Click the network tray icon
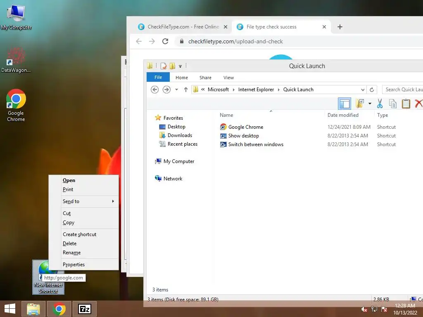This screenshot has width=423, height=317. (x=374, y=309)
